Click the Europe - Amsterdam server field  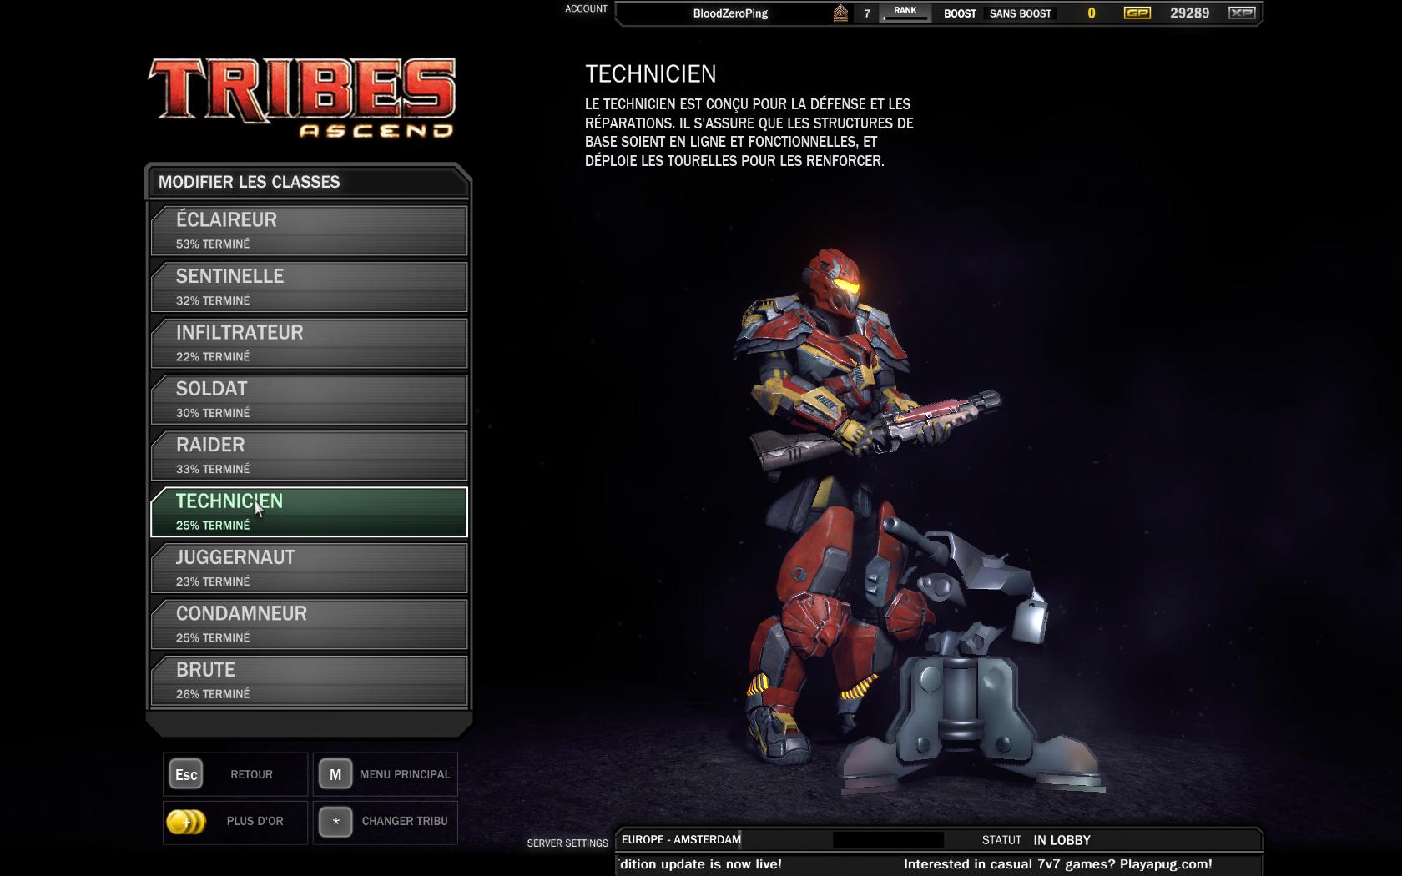click(681, 839)
